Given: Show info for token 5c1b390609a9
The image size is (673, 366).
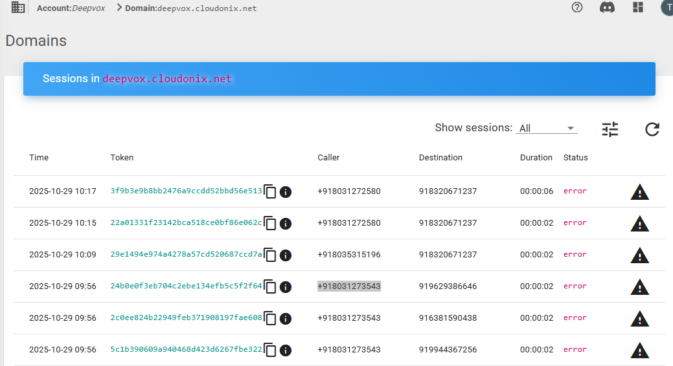Looking at the screenshot, I should 286,350.
